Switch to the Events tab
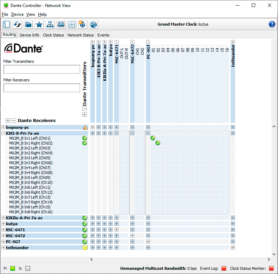The width and height of the screenshot is (278, 274). (x=103, y=35)
